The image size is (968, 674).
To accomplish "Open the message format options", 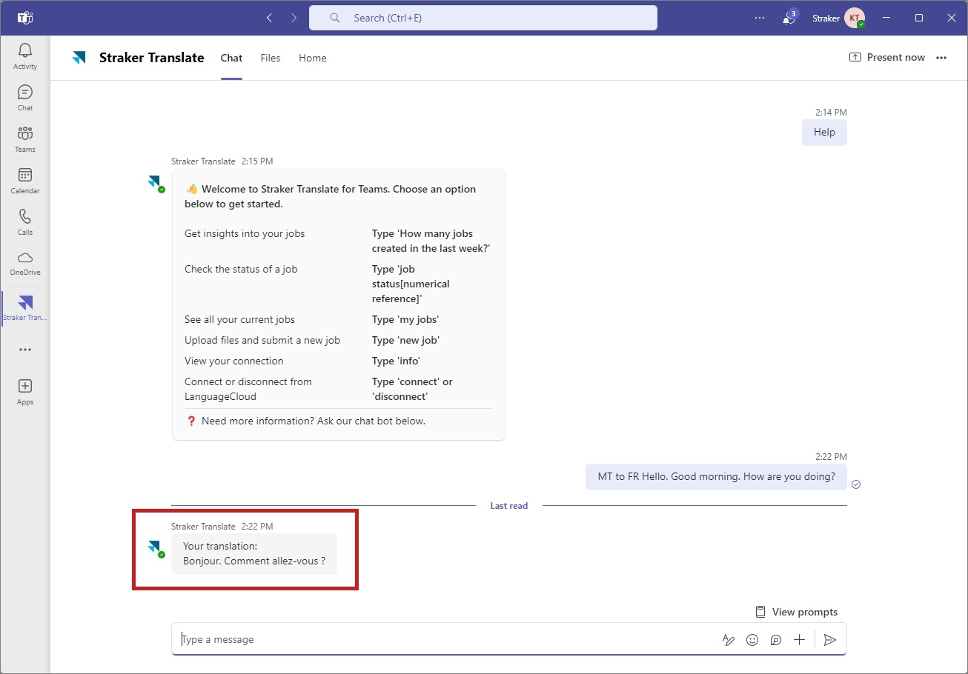I will [729, 639].
